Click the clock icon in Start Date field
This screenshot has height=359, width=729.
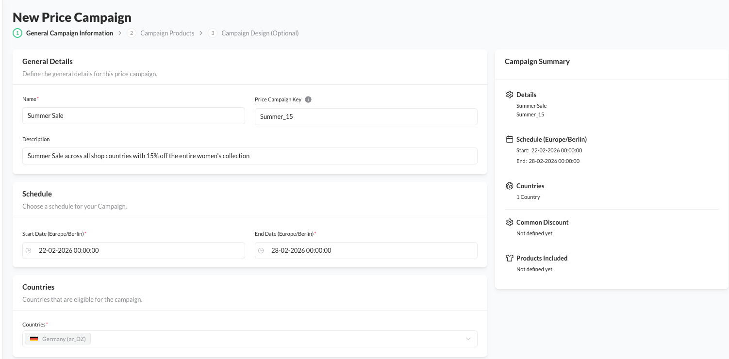coord(29,251)
